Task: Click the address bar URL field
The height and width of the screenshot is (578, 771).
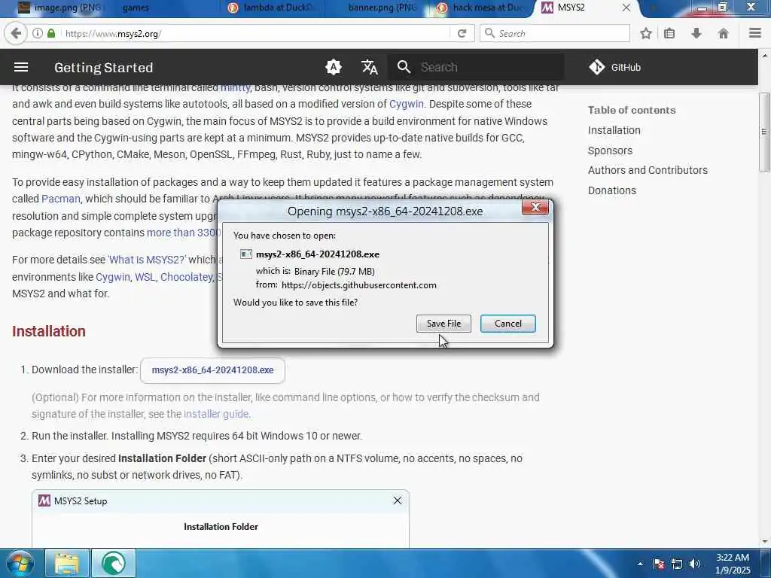Action: (256, 33)
